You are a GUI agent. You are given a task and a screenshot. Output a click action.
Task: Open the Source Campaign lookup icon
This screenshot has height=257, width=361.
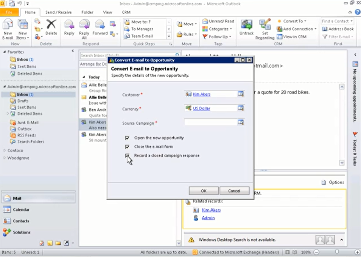pos(241,122)
